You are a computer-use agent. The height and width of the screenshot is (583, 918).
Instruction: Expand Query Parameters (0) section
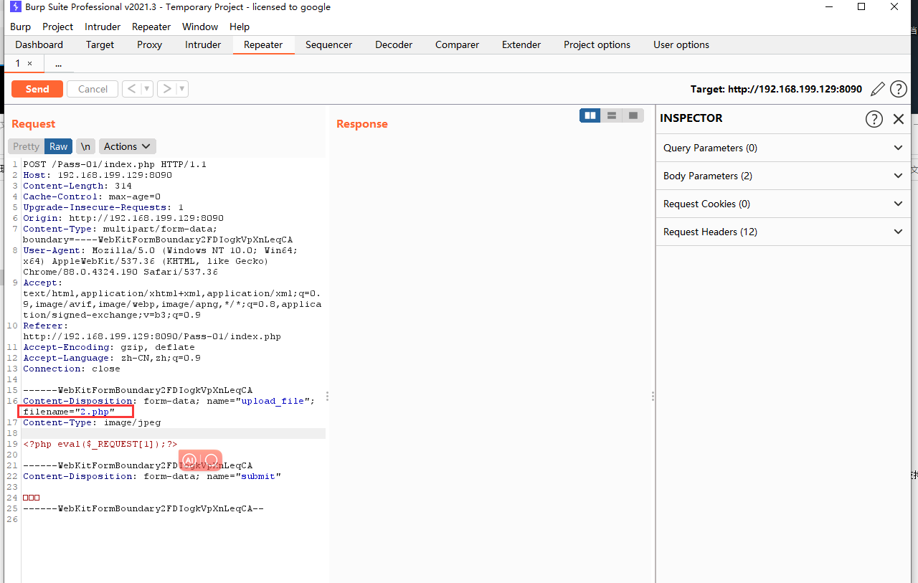click(x=782, y=148)
